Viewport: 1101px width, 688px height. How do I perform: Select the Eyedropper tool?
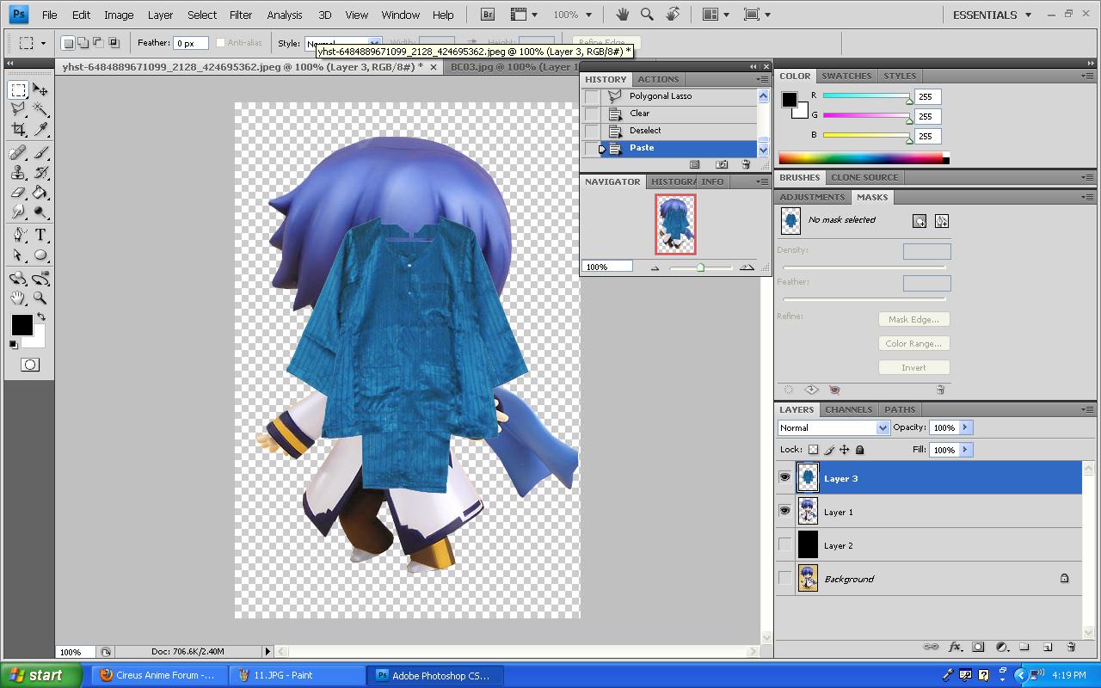[40, 129]
